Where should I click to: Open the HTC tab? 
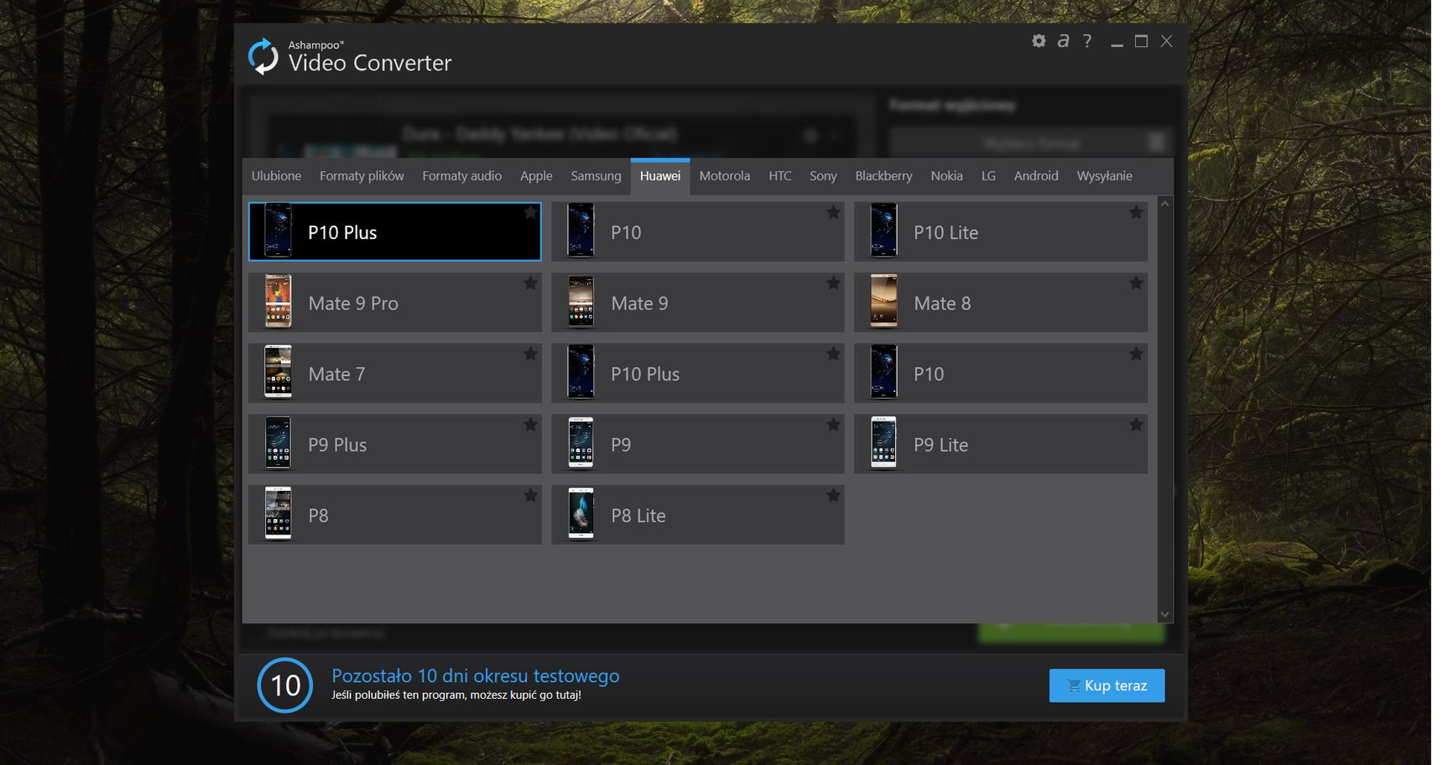[x=780, y=176]
